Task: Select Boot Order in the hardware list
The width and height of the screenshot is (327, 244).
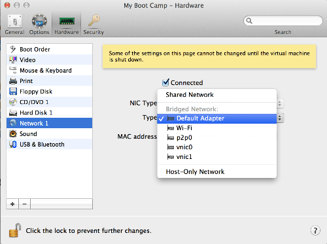Action: pyautogui.click(x=50, y=49)
